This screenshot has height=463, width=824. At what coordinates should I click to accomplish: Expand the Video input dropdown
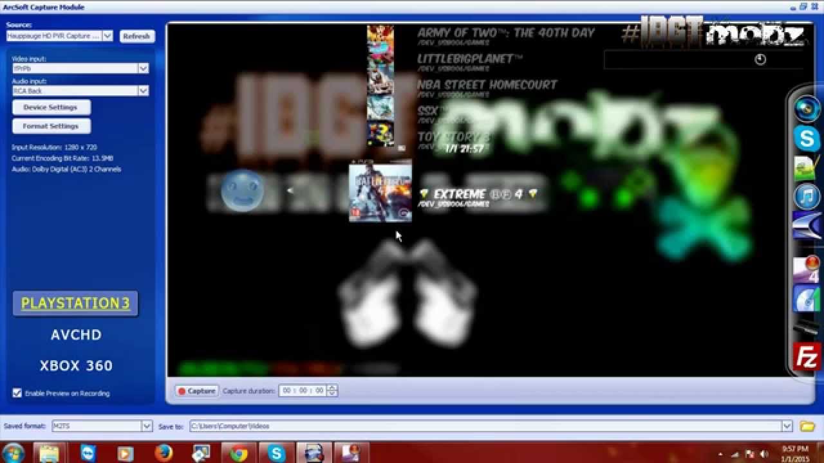pyautogui.click(x=144, y=68)
